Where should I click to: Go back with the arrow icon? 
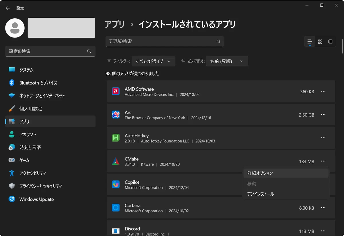click(x=8, y=8)
